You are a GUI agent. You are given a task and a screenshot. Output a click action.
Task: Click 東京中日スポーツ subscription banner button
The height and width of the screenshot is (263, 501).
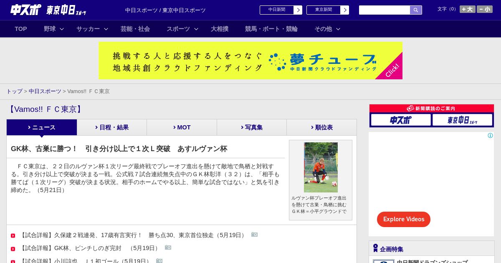click(x=462, y=120)
